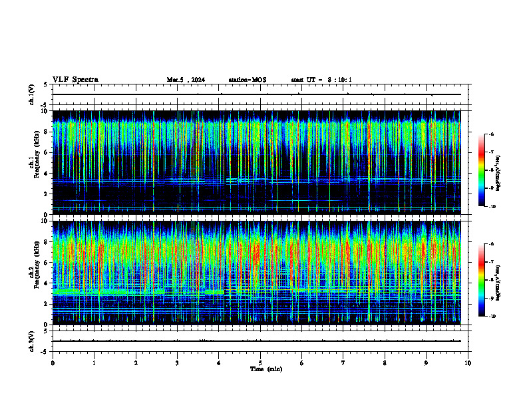Click the ch.2 color bar log(PSD) unit label

[x=498, y=283]
